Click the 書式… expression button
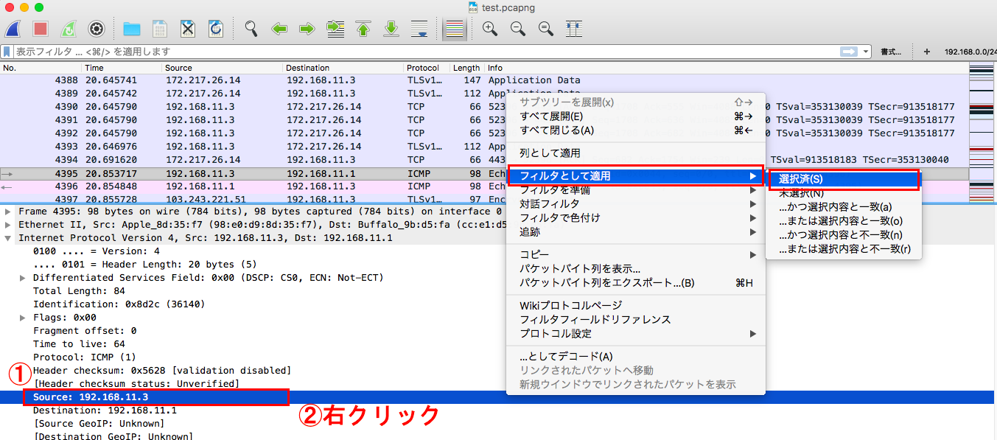The height and width of the screenshot is (440, 997). (x=891, y=52)
